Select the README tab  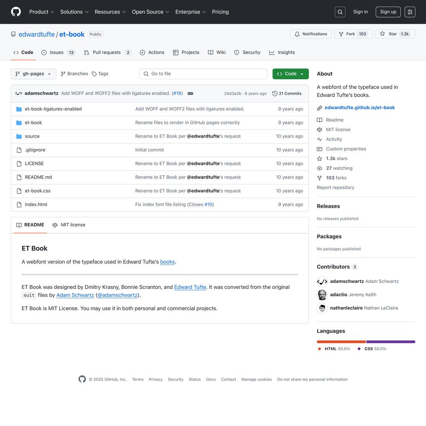30,225
